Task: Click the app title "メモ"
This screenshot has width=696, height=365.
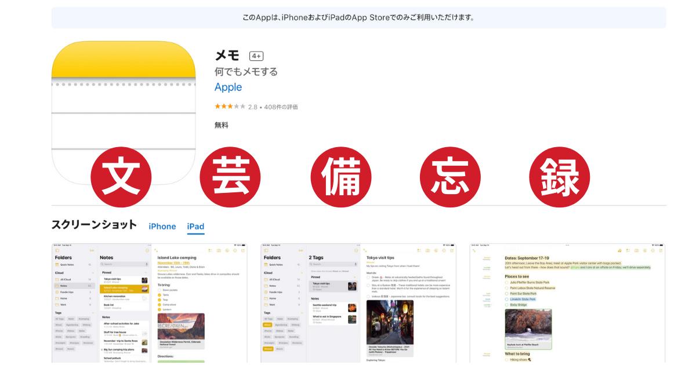Action: coord(227,56)
